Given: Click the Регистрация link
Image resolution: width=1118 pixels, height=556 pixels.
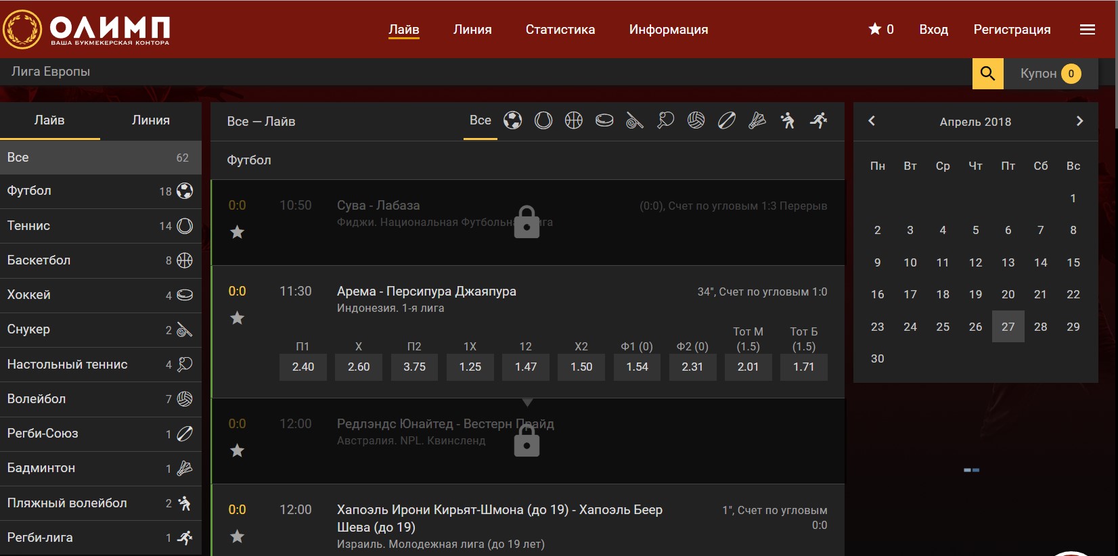Looking at the screenshot, I should [1012, 30].
